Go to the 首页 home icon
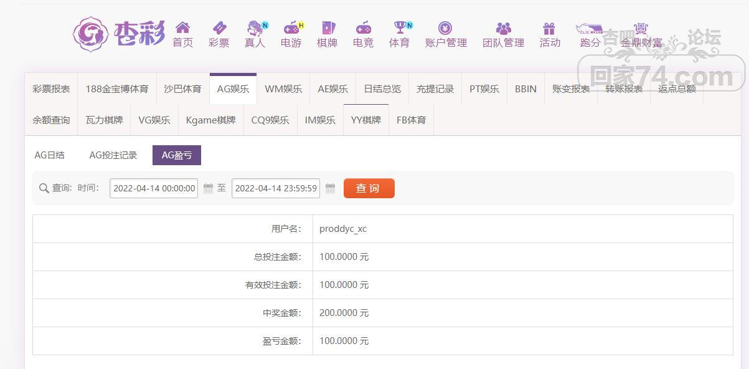The height and width of the screenshot is (369, 749). tap(182, 27)
